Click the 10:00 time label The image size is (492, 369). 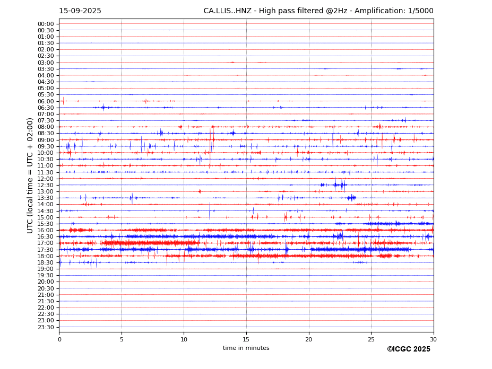46,153
